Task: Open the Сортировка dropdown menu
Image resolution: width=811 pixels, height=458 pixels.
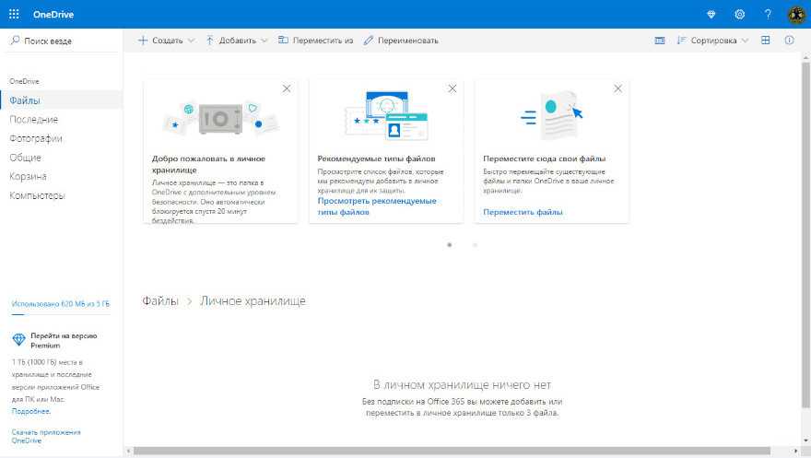Action: click(x=713, y=41)
